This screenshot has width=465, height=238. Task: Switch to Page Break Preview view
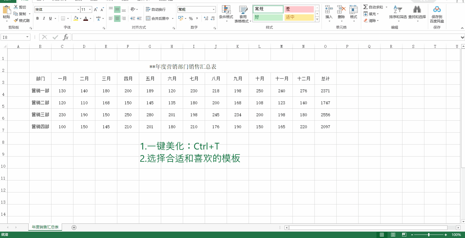(x=404, y=234)
